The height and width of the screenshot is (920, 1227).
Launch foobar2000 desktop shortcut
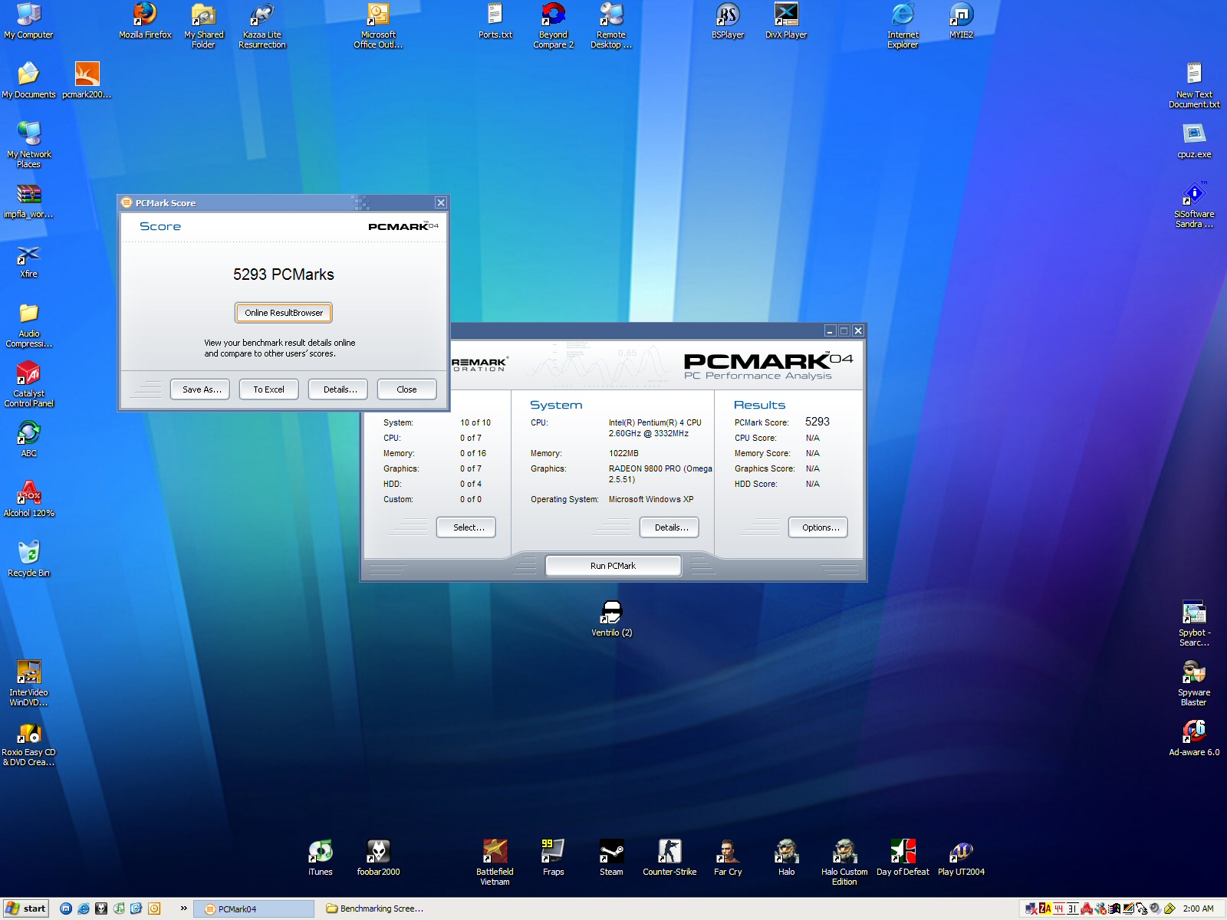(x=378, y=859)
